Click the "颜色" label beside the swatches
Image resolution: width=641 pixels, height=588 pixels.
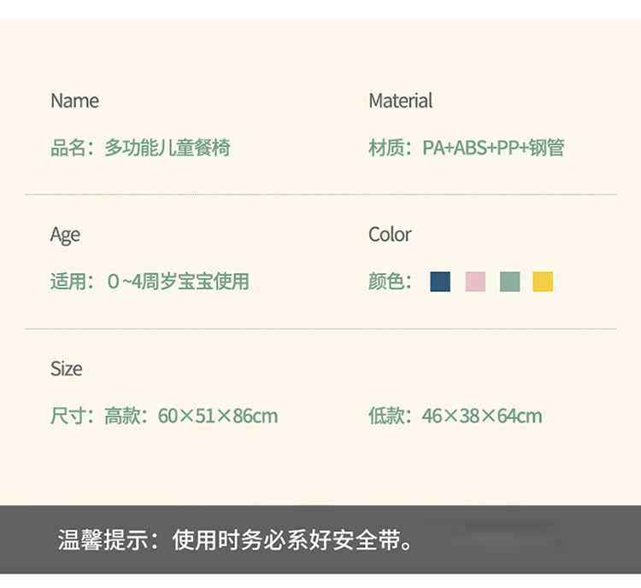tap(386, 282)
